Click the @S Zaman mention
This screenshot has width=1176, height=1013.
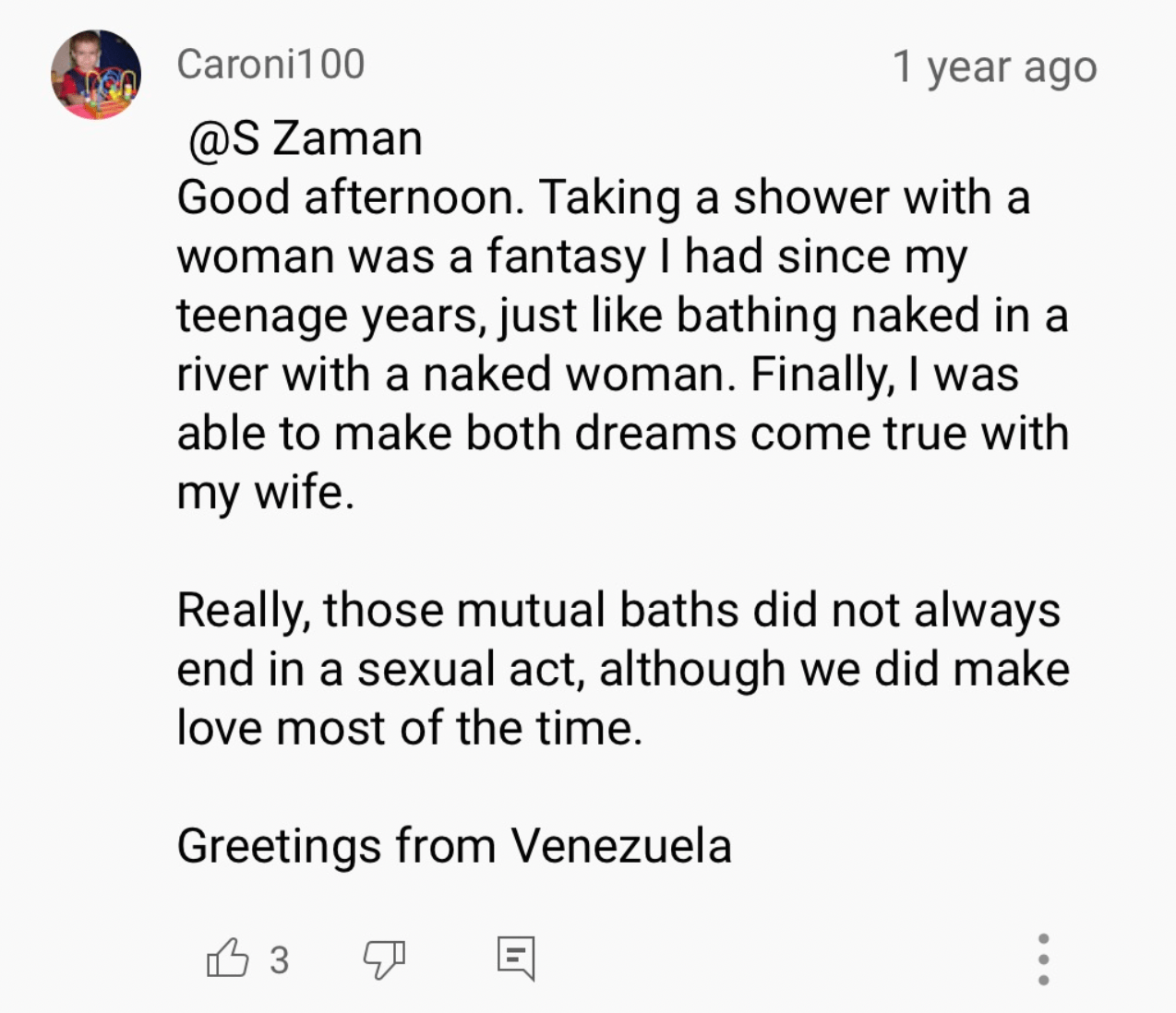(x=306, y=138)
